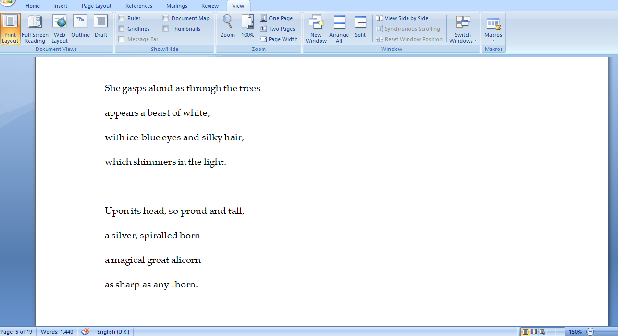
Task: Select the View tab
Action: pyautogui.click(x=238, y=6)
